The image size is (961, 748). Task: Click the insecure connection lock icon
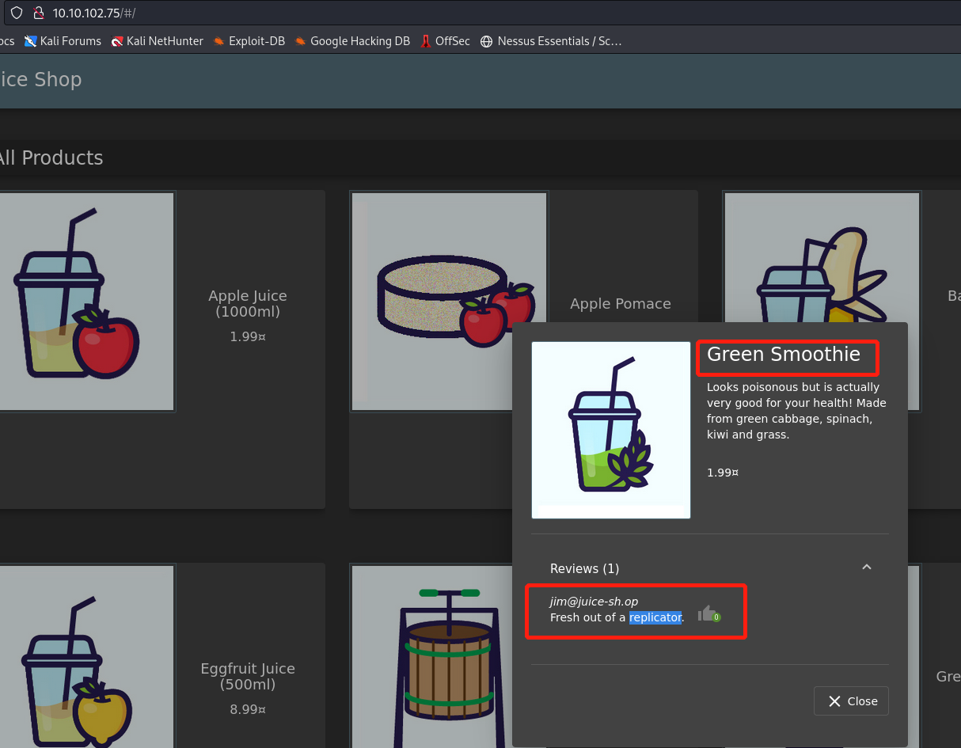pyautogui.click(x=37, y=13)
